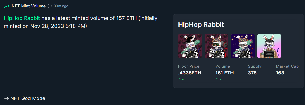Click the 163 market cap value
Screen dimensions: 305x105
280,73
